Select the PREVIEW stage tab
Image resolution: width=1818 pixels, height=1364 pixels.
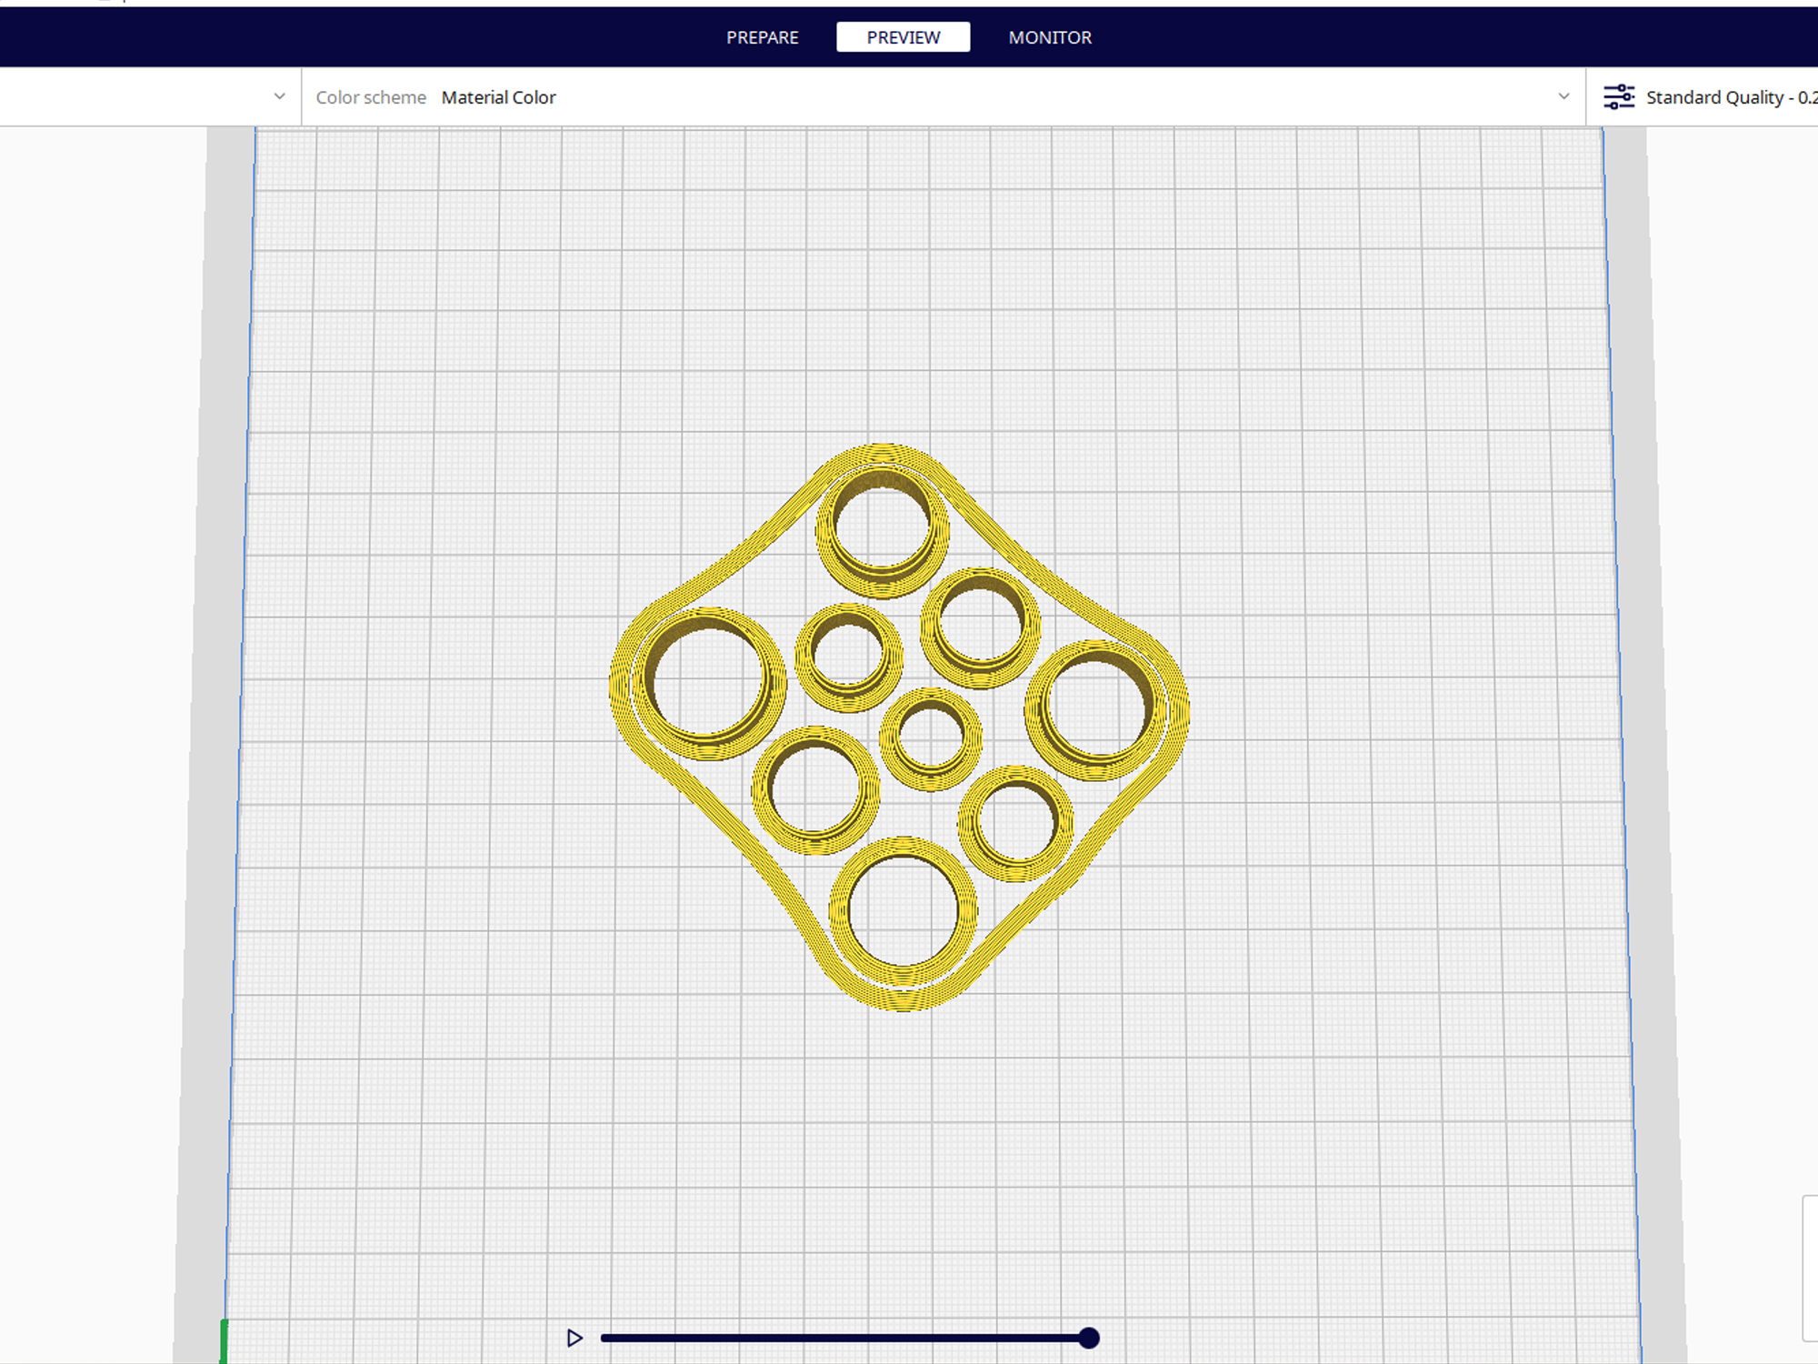tap(903, 37)
